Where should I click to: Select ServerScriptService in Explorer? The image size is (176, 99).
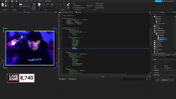click(160, 32)
